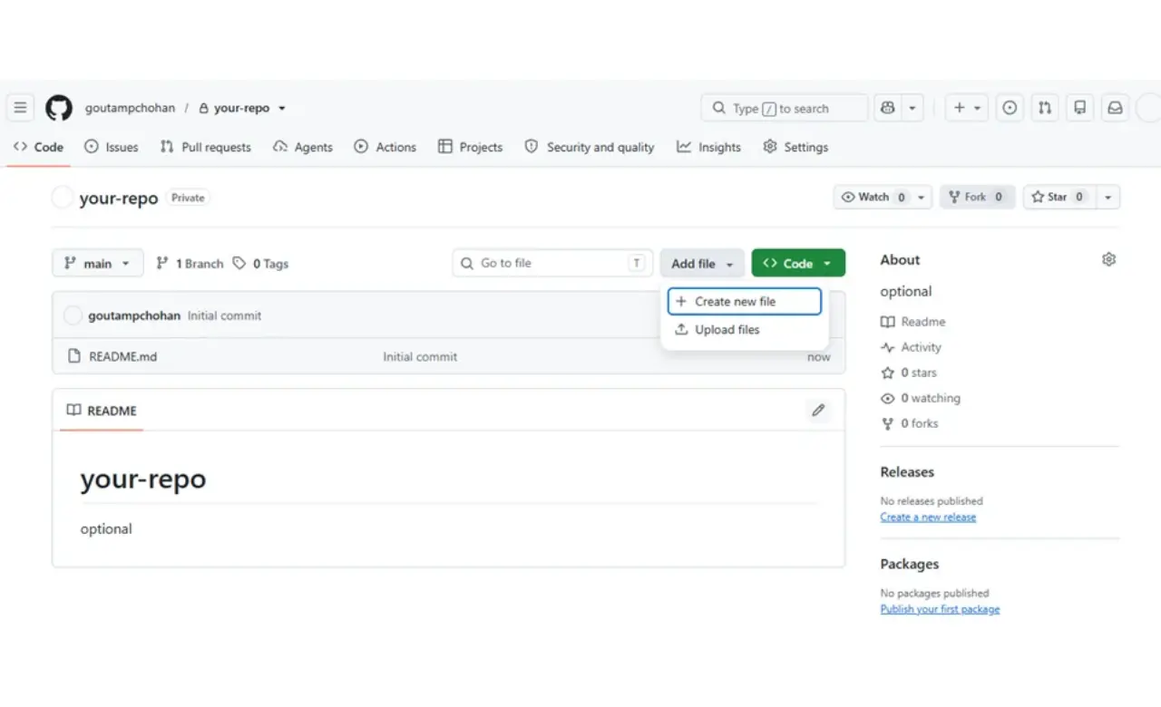Open the green Code dropdown
1161x707 pixels.
pos(798,264)
